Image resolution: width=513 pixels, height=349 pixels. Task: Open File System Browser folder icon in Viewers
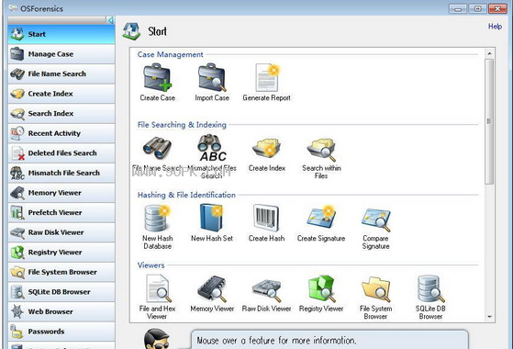click(x=376, y=289)
